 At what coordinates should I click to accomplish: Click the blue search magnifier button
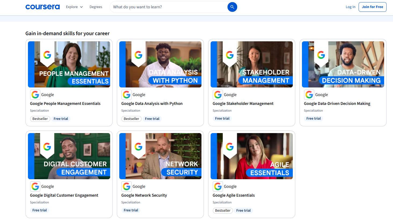[232, 7]
